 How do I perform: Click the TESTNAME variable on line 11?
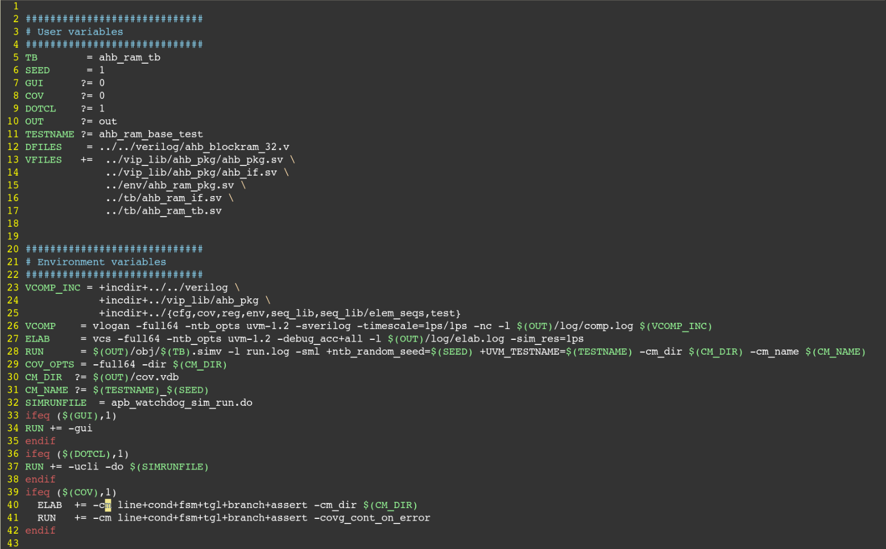(x=49, y=134)
